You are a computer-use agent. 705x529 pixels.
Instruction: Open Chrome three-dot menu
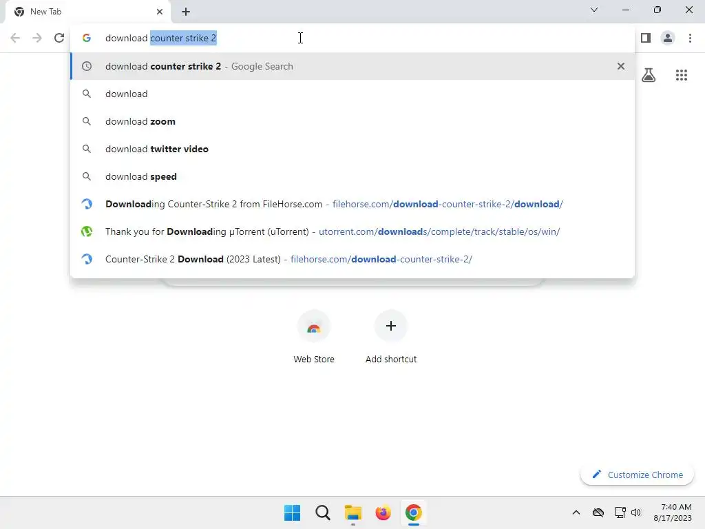click(x=690, y=38)
